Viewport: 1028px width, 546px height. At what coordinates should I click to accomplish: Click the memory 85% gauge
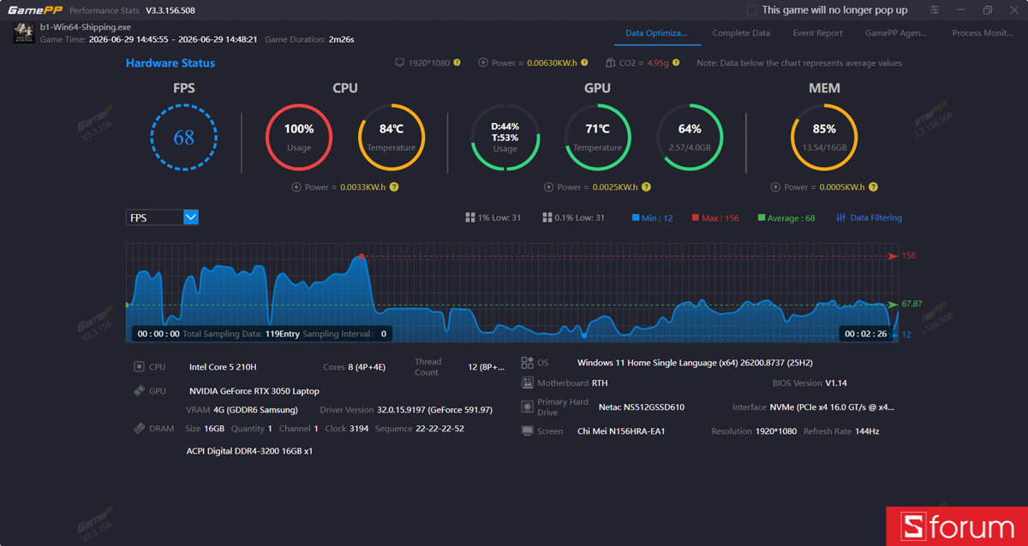824,138
